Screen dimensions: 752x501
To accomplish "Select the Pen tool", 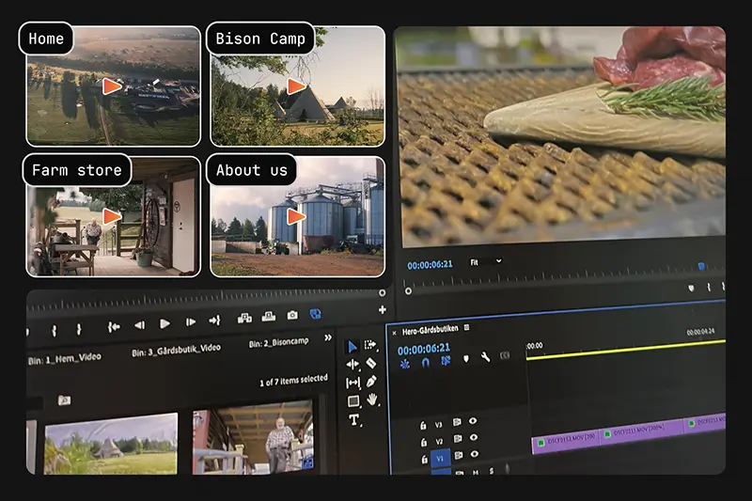I will pos(371,382).
